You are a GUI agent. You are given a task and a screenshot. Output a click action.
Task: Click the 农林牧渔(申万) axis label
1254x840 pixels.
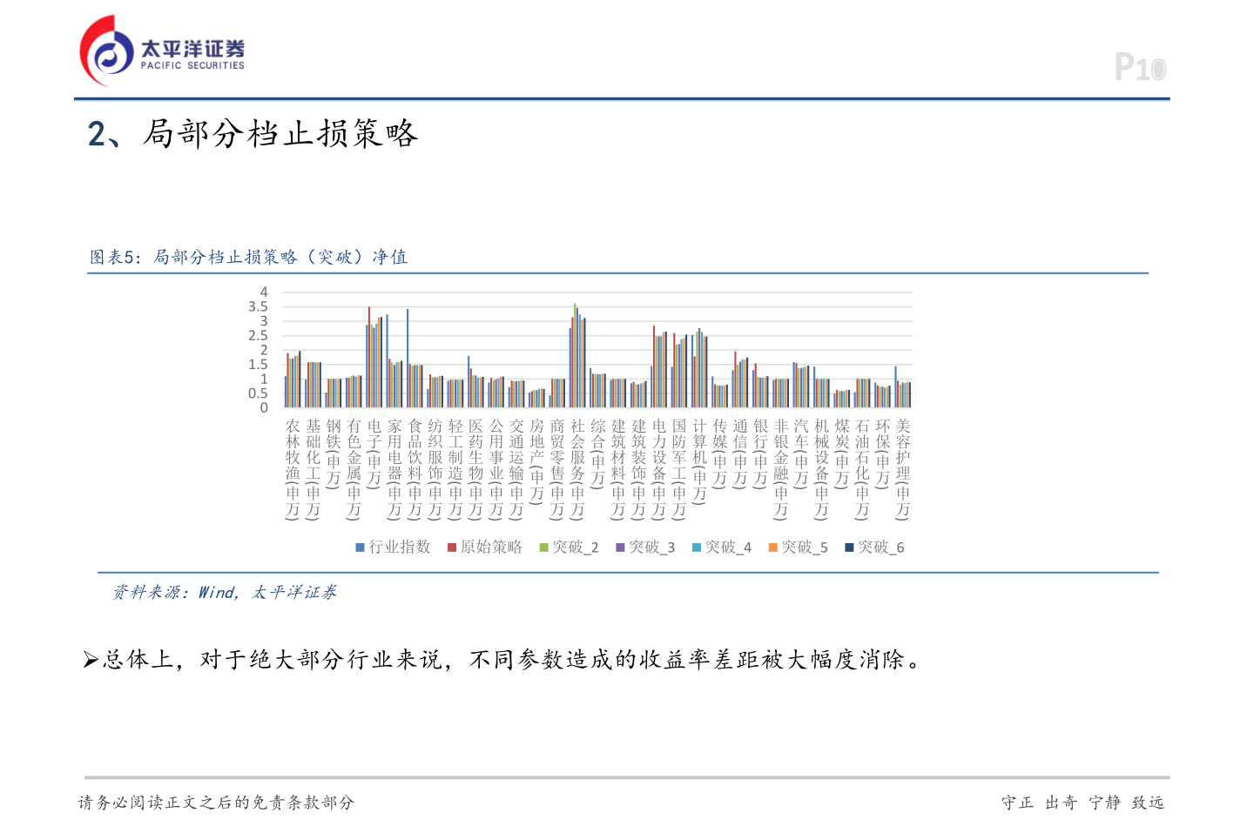[x=293, y=469]
